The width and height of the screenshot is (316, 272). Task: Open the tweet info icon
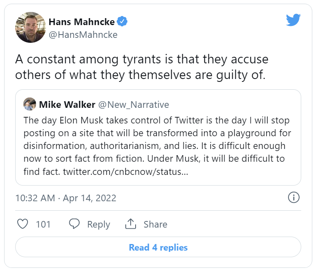(293, 198)
